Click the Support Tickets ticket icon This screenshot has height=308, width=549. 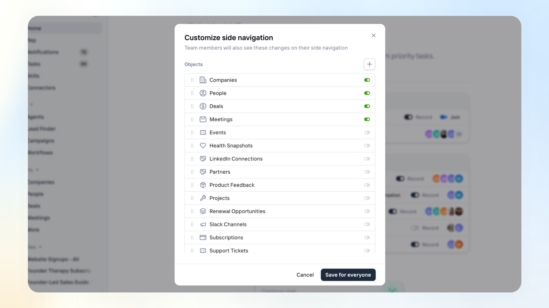pyautogui.click(x=203, y=251)
